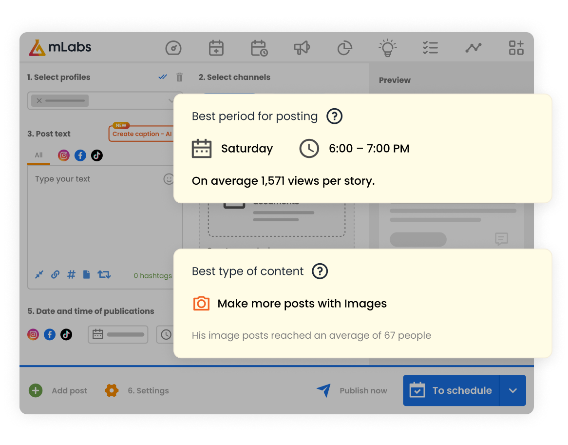Image resolution: width=568 pixels, height=445 pixels.
Task: Open the calendar scheduling icon in top toolbar
Action: [259, 48]
